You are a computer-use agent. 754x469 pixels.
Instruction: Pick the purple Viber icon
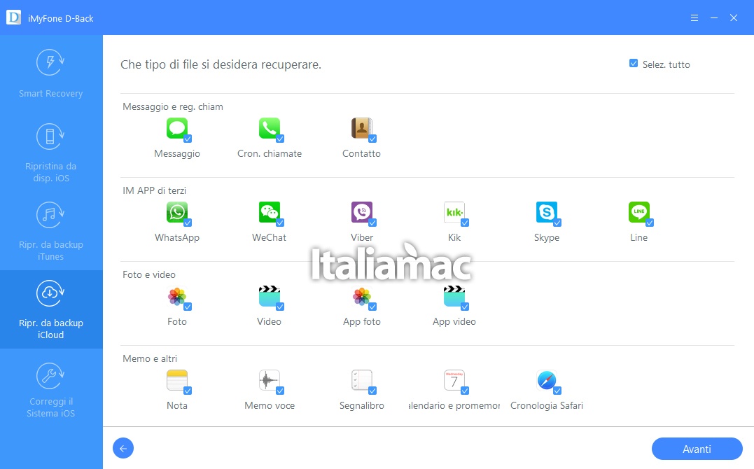click(x=362, y=212)
